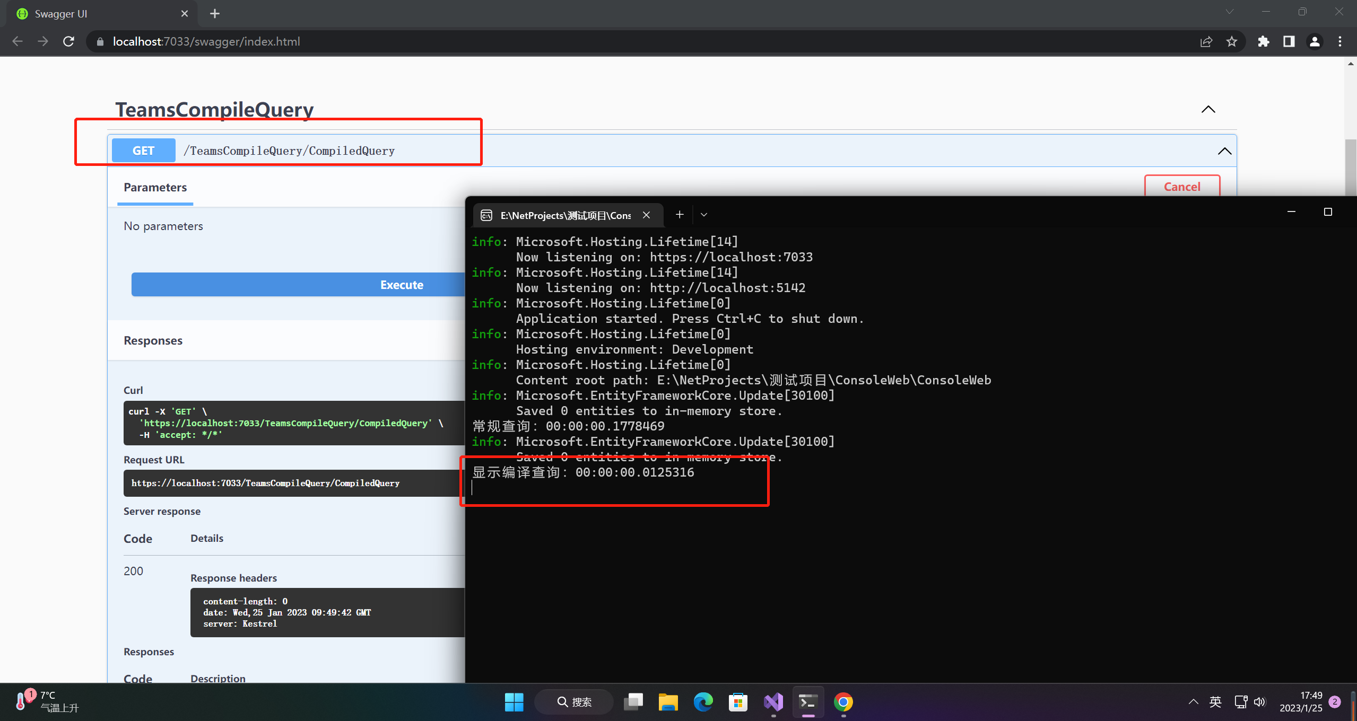This screenshot has height=721, width=1357.
Task: Collapse the GET CompiledQuery operation
Action: click(1224, 151)
